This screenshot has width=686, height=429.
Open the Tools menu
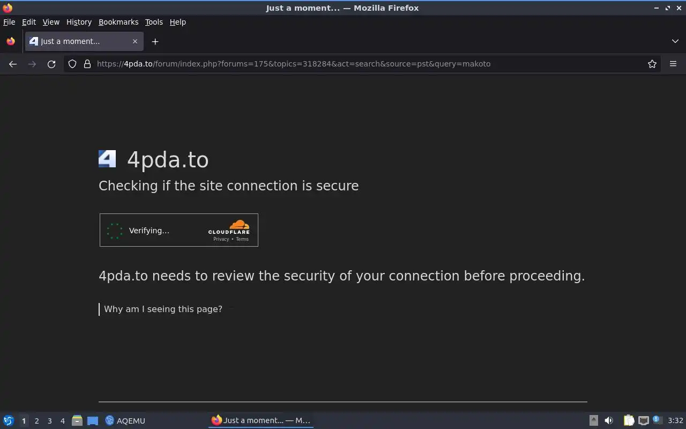pyautogui.click(x=154, y=22)
